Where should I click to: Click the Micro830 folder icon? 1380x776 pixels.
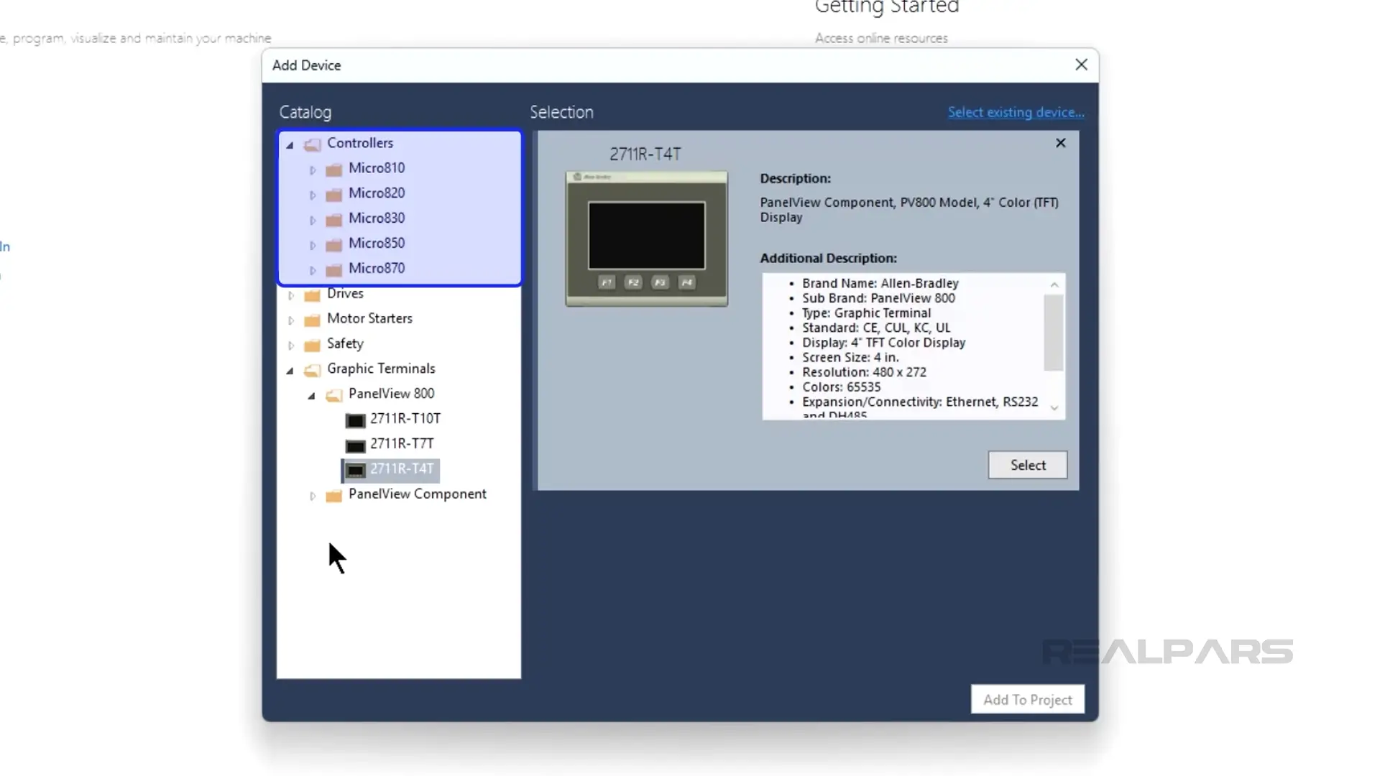click(x=333, y=220)
